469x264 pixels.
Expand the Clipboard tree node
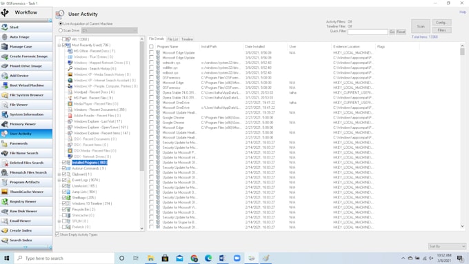(x=59, y=174)
